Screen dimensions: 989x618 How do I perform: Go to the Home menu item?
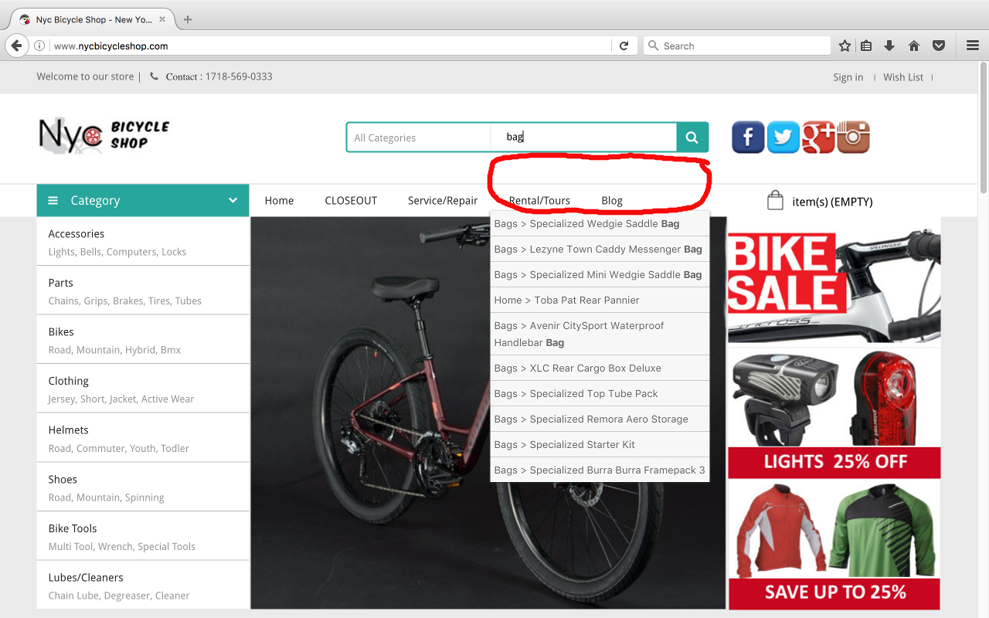click(279, 201)
